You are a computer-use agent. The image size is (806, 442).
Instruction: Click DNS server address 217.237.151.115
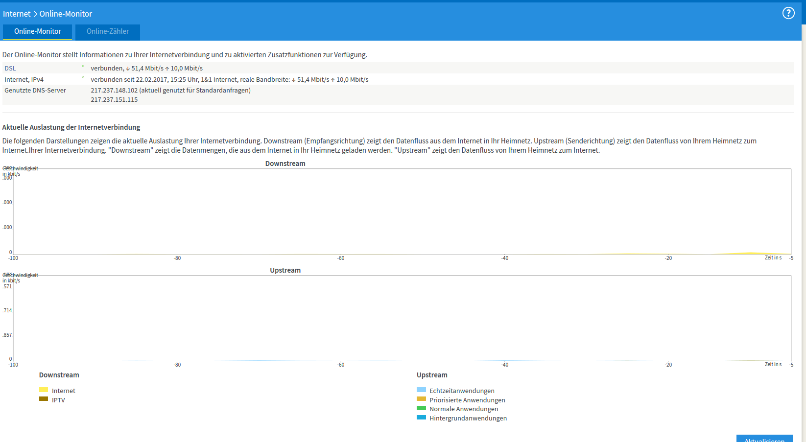(114, 100)
